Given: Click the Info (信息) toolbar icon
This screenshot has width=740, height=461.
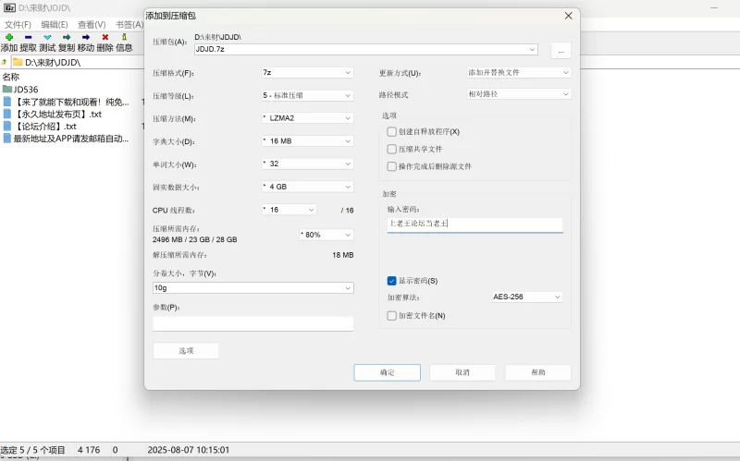Looking at the screenshot, I should (124, 37).
